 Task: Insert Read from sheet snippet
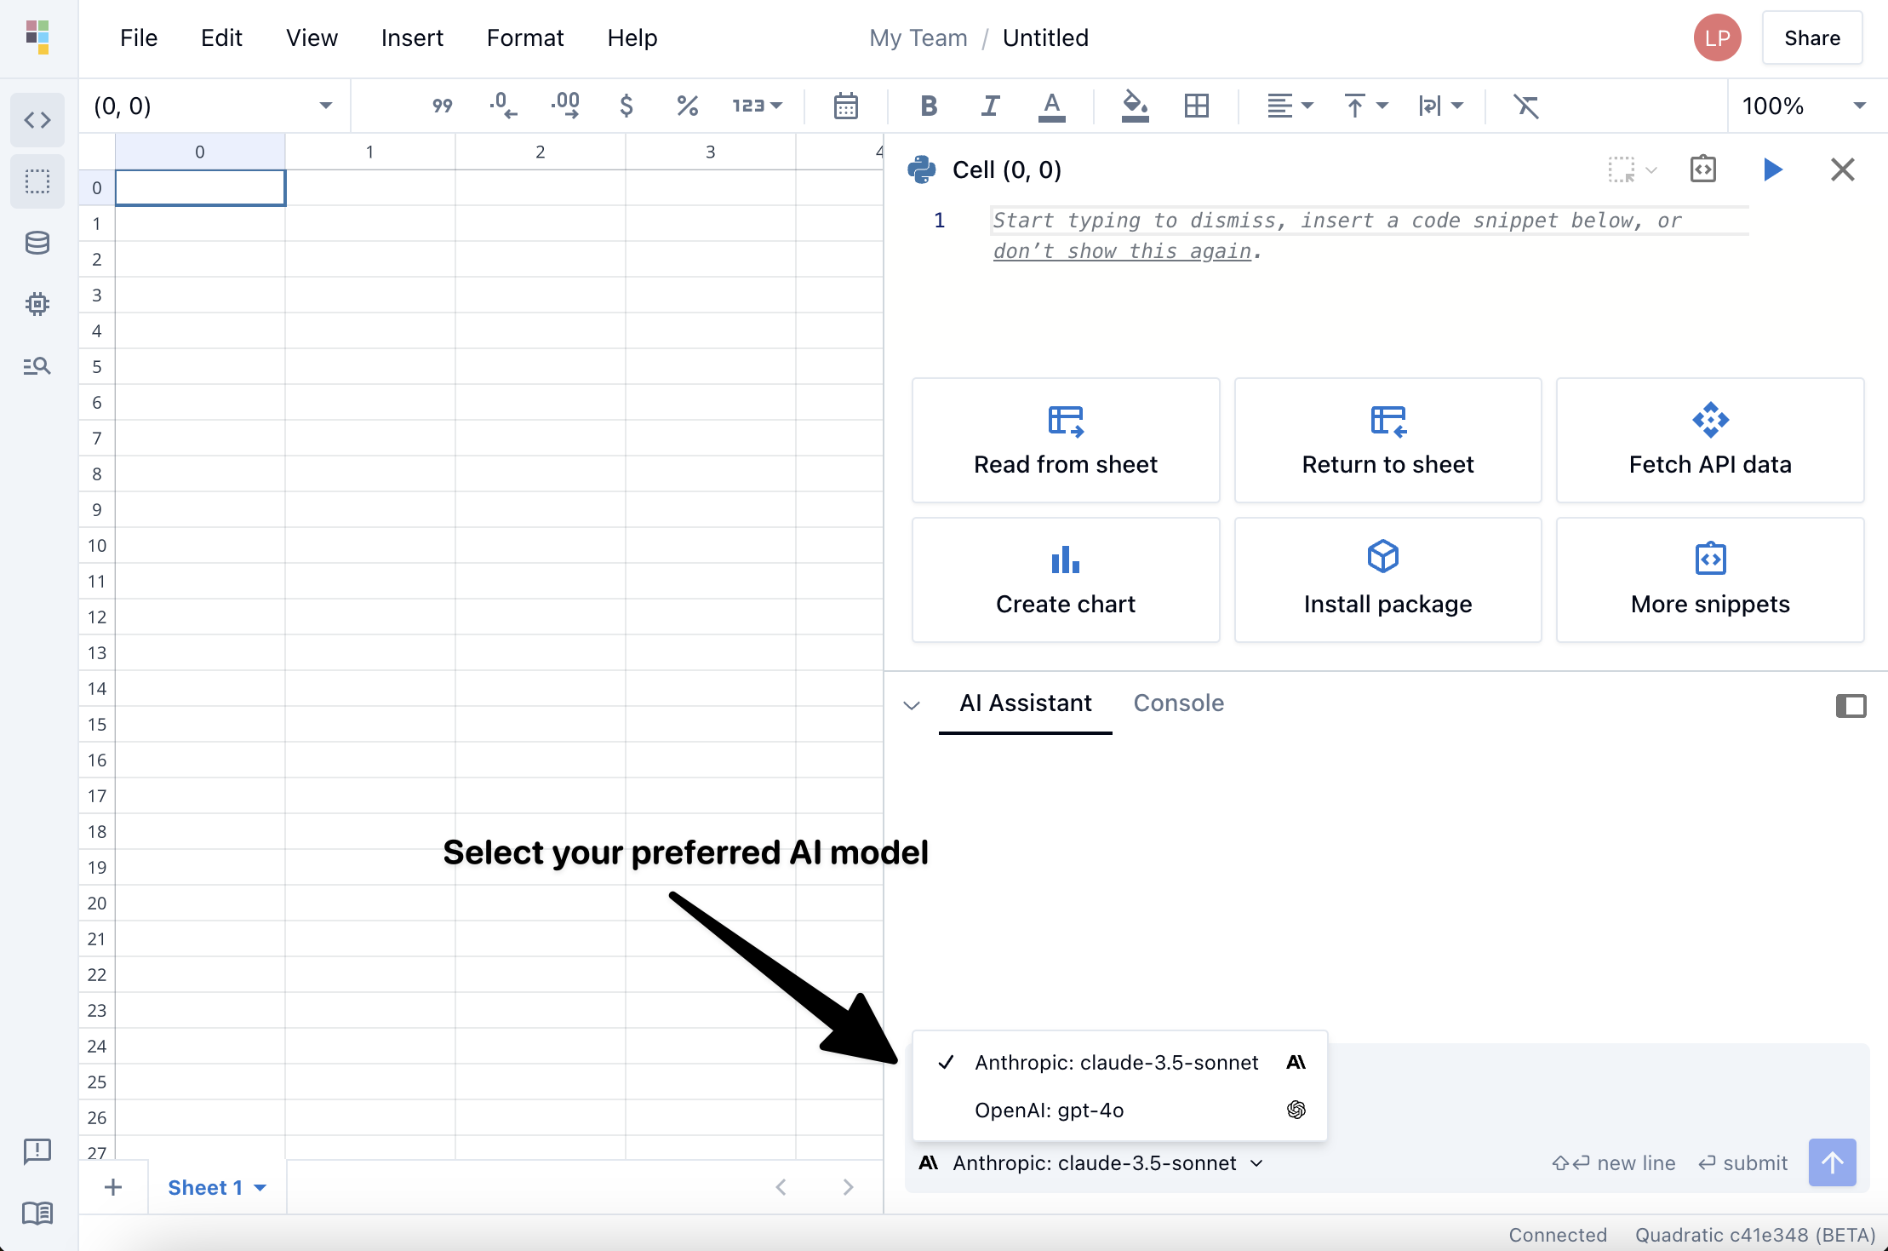coord(1066,440)
